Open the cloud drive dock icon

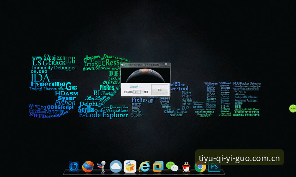[x=116, y=167]
